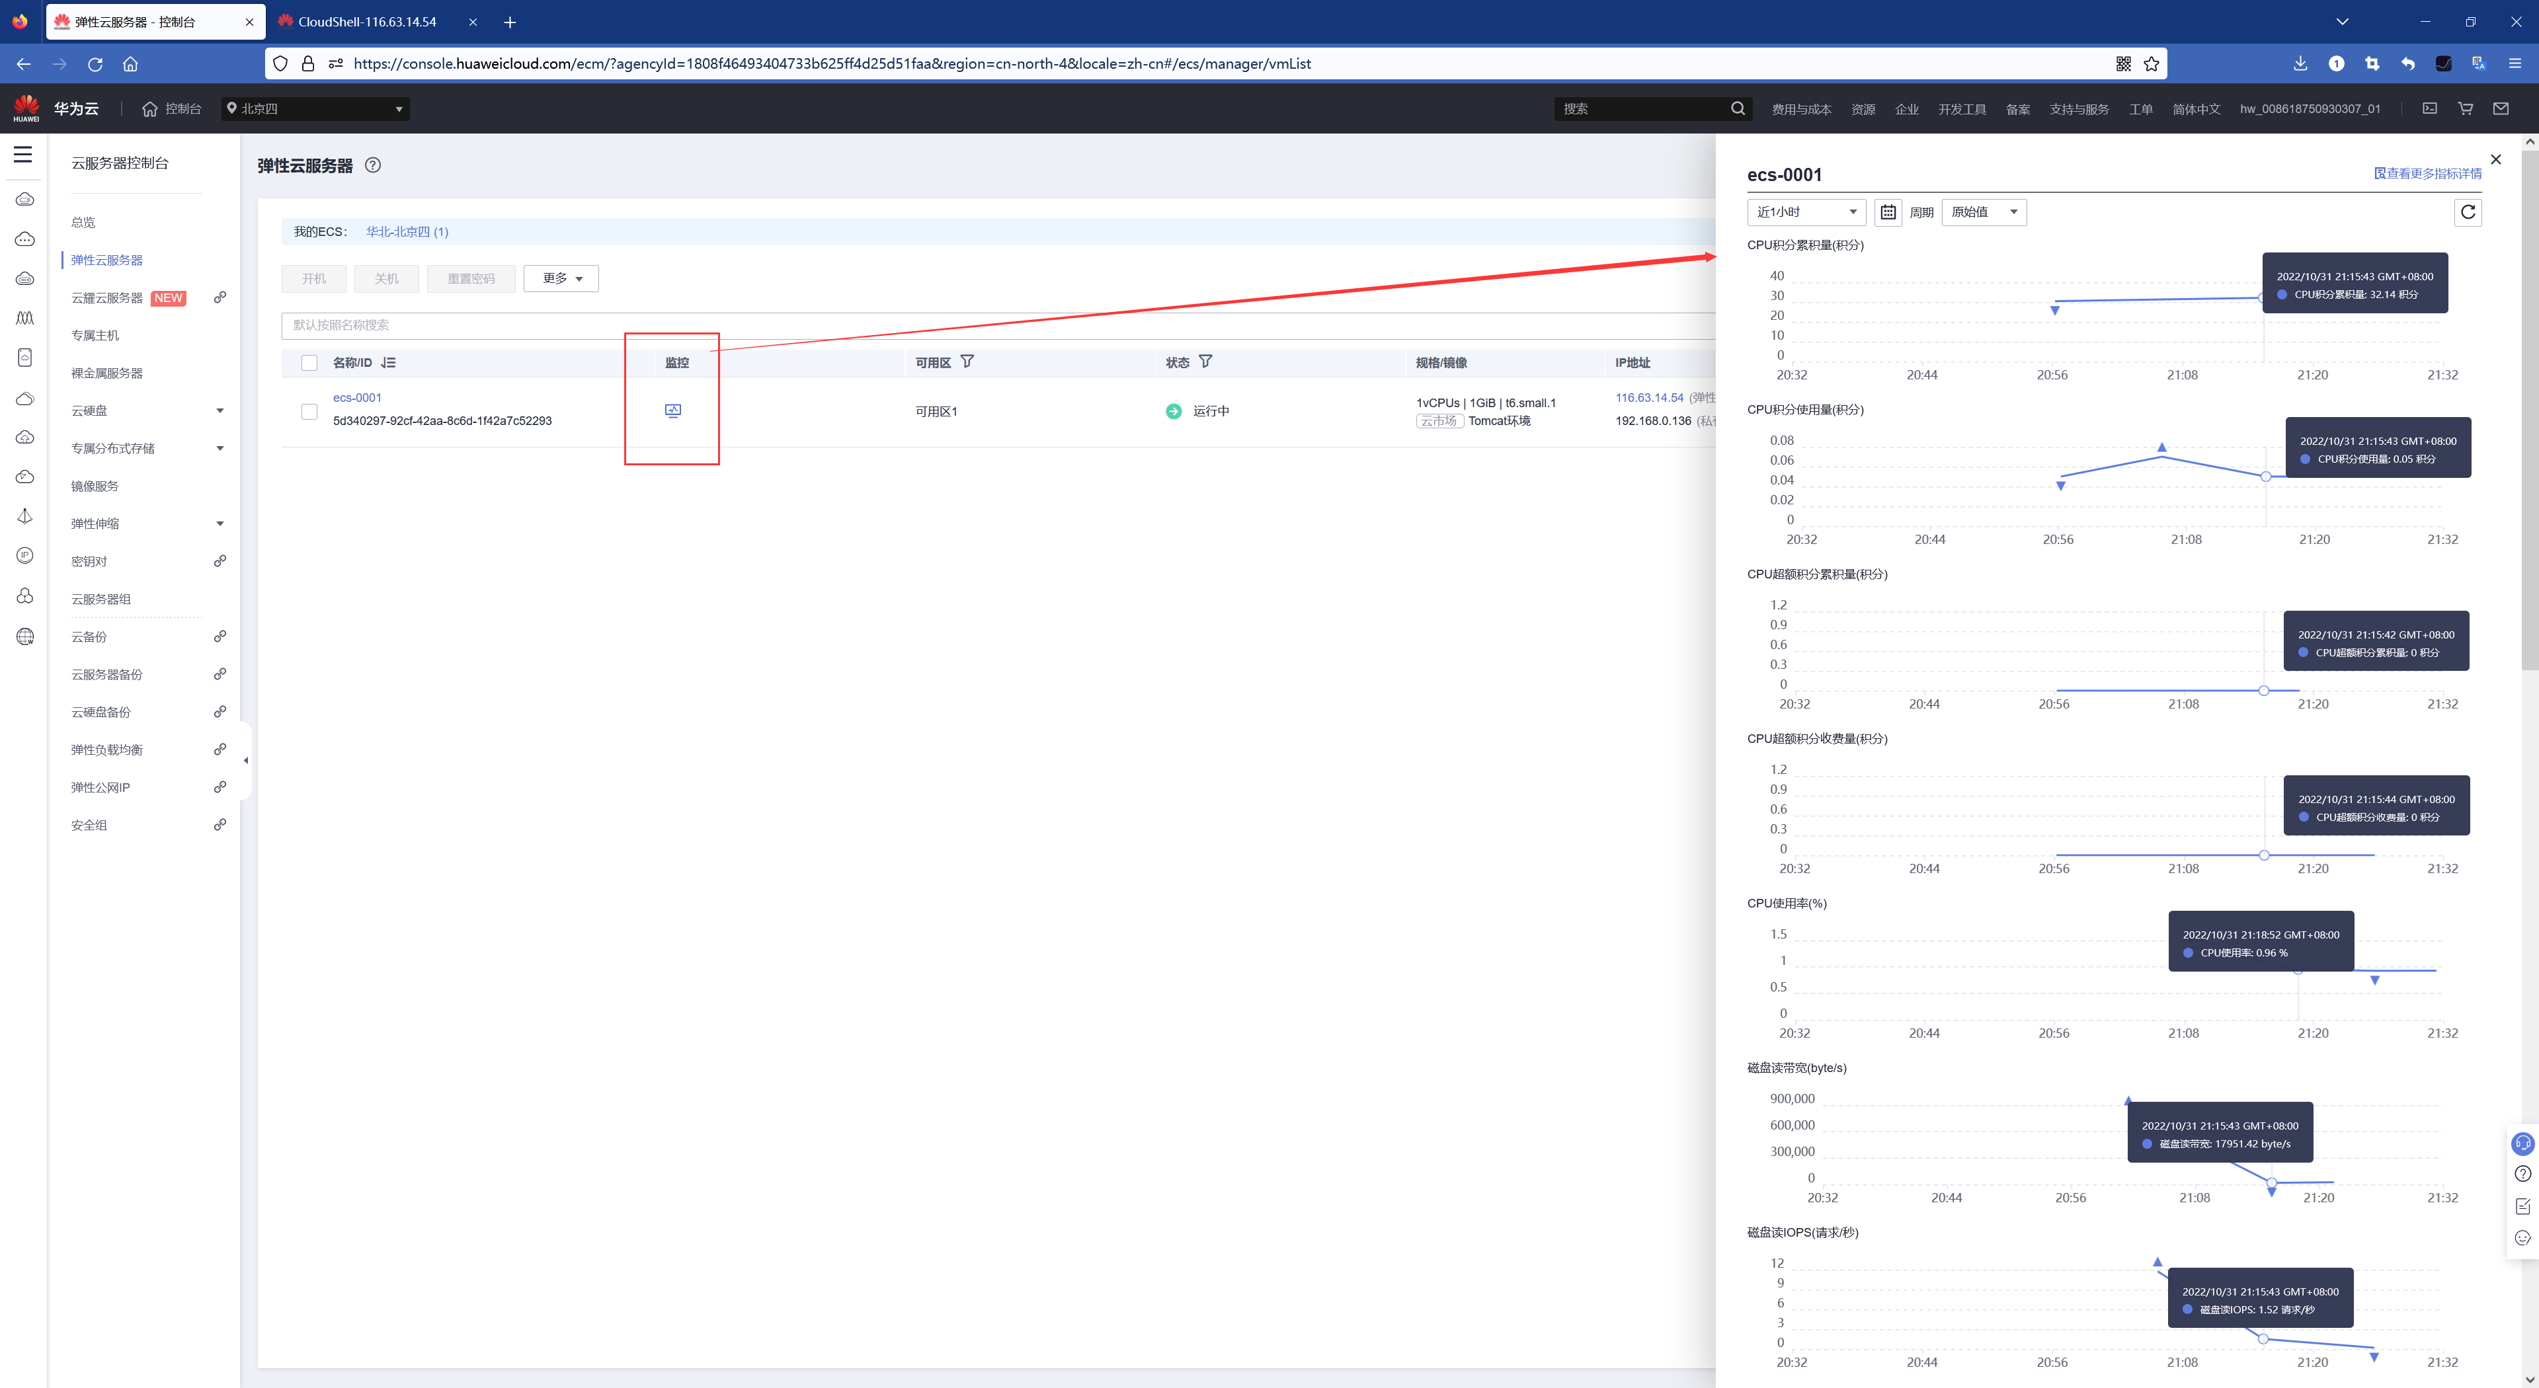Open the 原始值 period dropdown
Screen dimensions: 2539x1388
click(x=1983, y=212)
